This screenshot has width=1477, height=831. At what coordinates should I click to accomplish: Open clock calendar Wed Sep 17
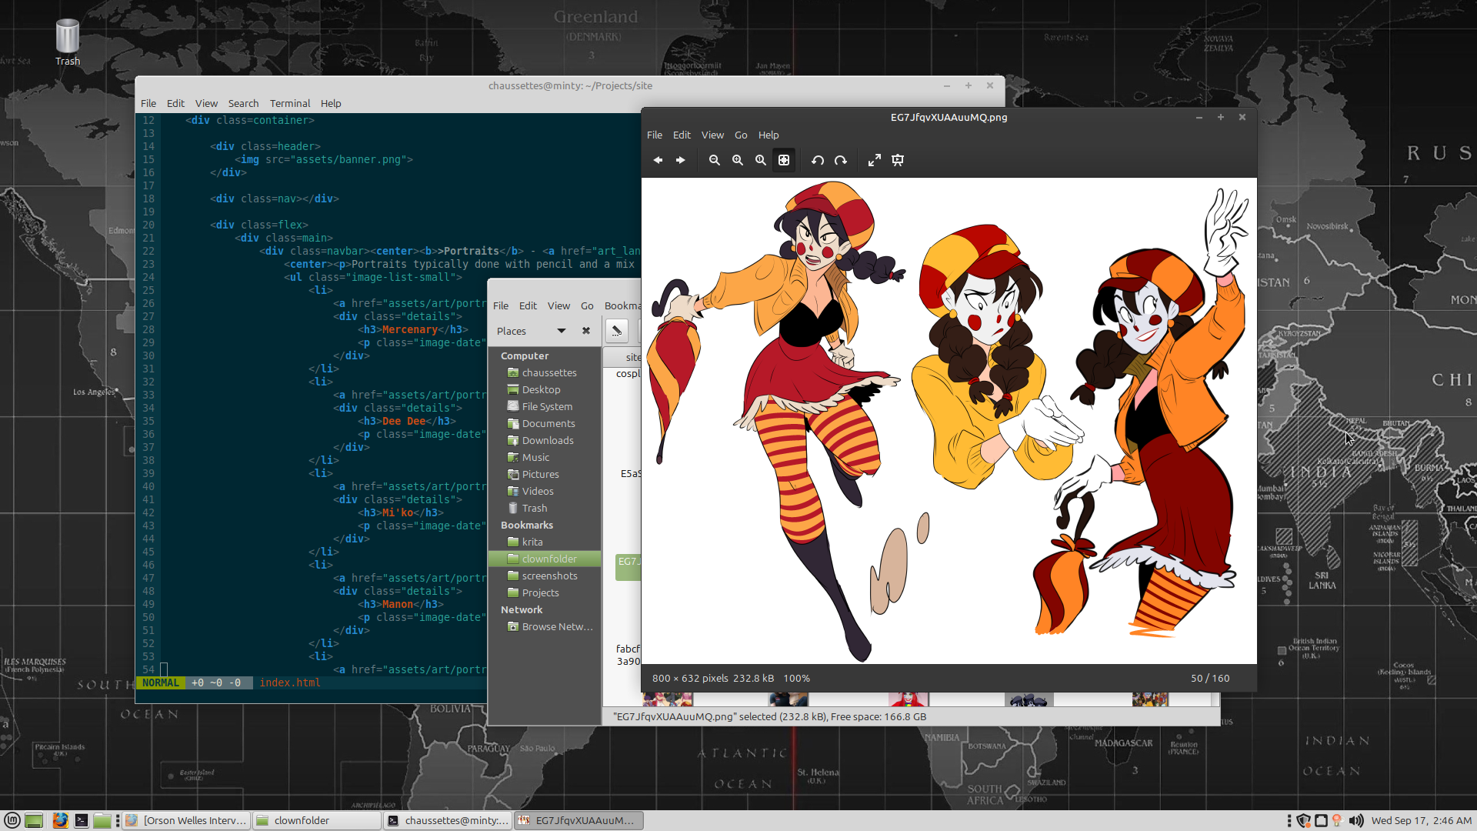[1421, 820]
